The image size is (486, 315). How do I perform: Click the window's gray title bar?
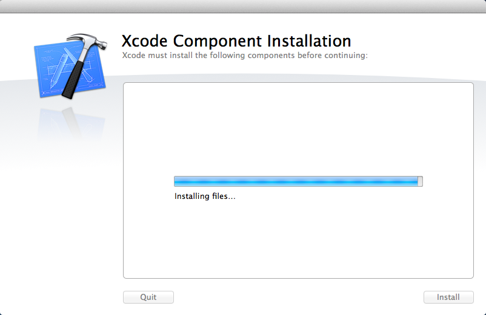tap(242, 6)
